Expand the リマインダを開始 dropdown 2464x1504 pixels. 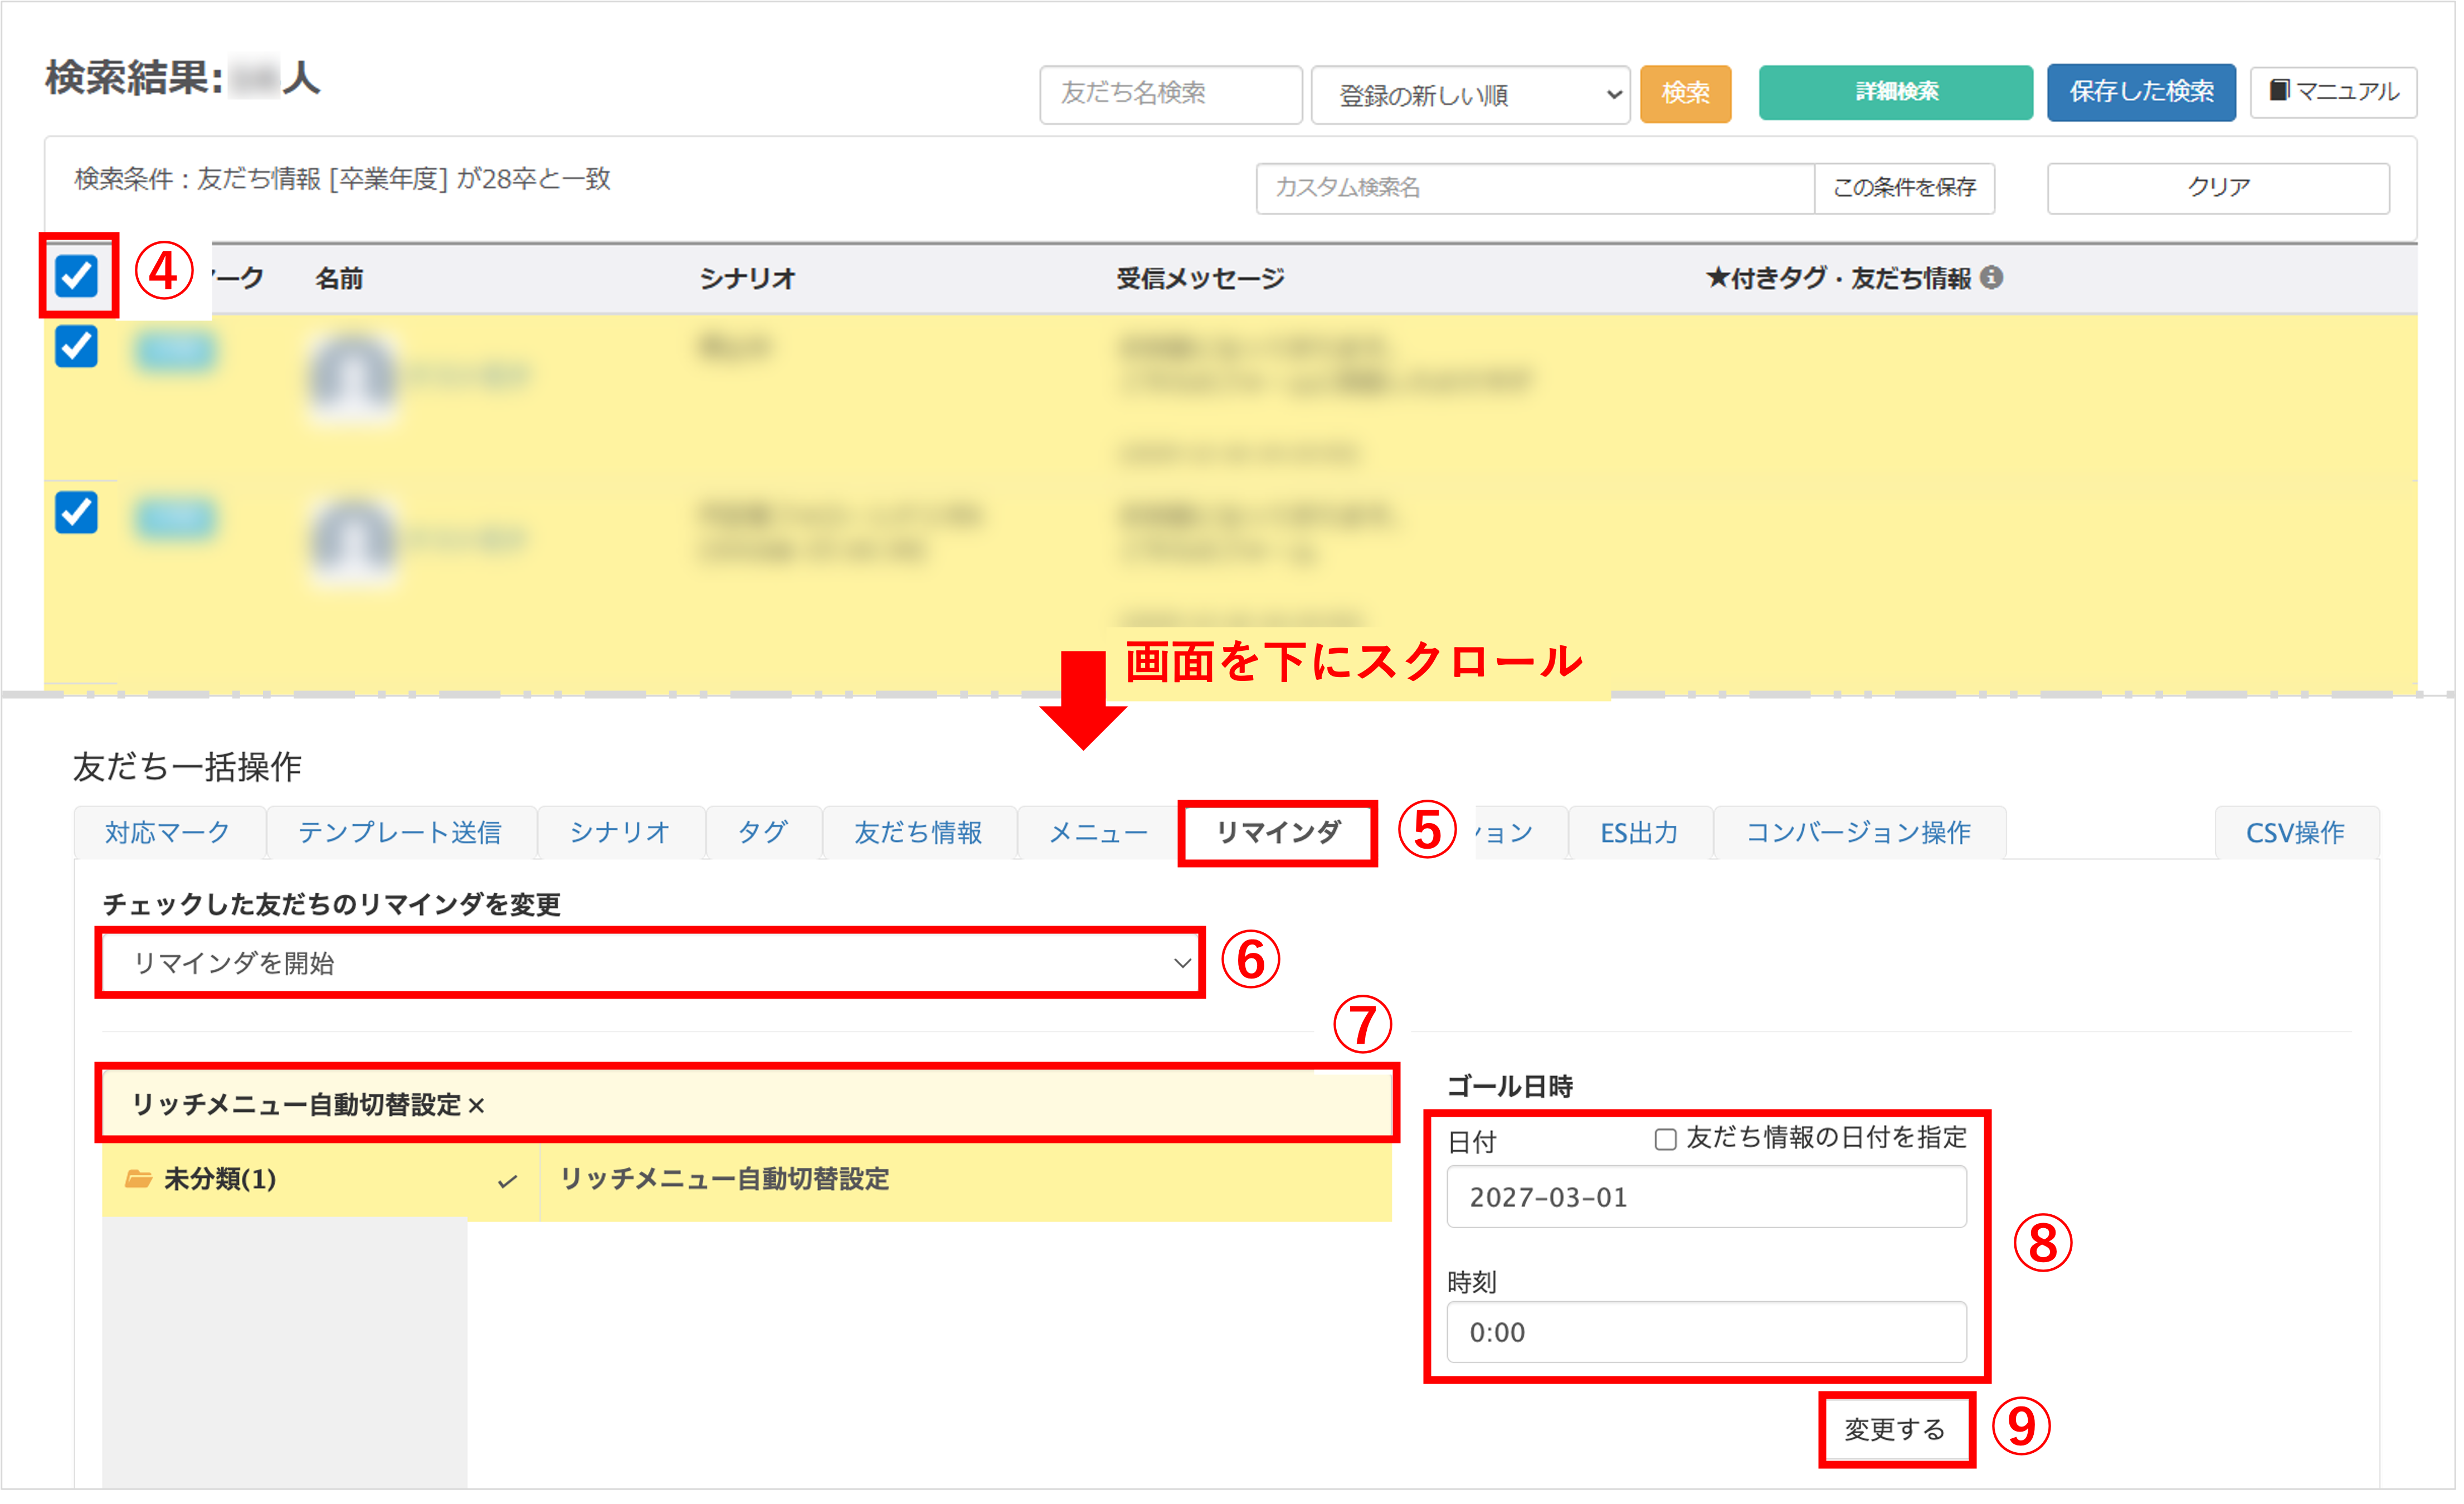[x=650, y=963]
